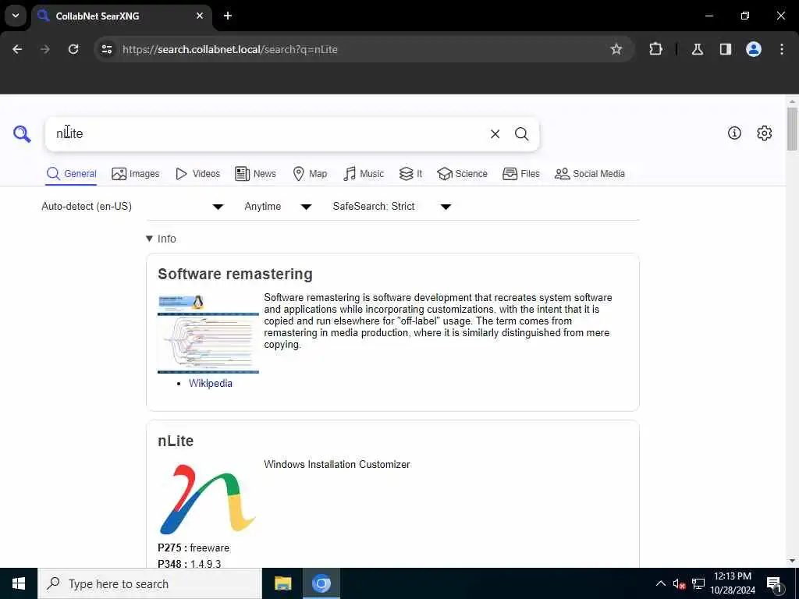Switch to the Files tab
The width and height of the screenshot is (799, 599).
click(520, 174)
